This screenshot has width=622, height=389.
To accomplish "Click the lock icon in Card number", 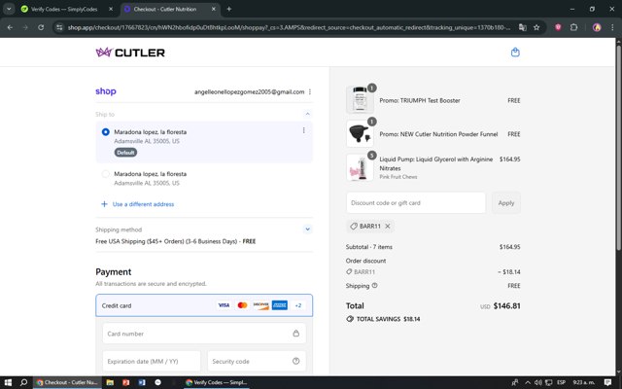I will point(295,333).
